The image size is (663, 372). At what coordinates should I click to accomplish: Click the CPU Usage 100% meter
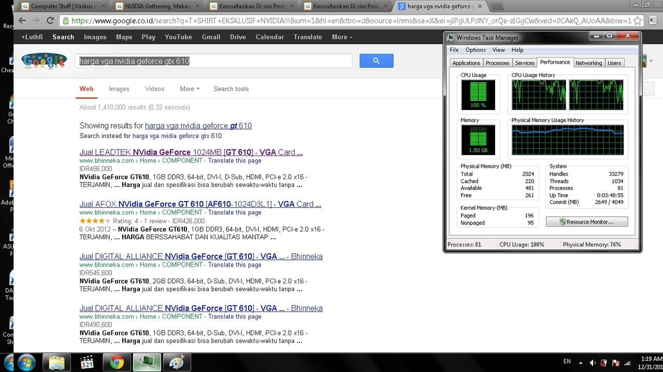coord(478,95)
